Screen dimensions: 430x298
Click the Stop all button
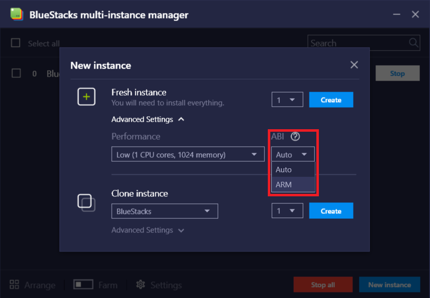[x=323, y=284]
